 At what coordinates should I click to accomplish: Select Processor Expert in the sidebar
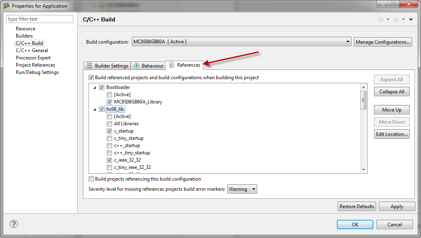[x=33, y=58]
